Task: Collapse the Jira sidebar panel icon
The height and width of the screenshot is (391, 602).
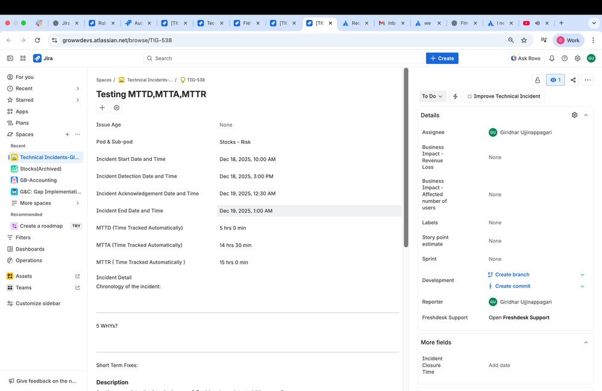Action: 10,58
